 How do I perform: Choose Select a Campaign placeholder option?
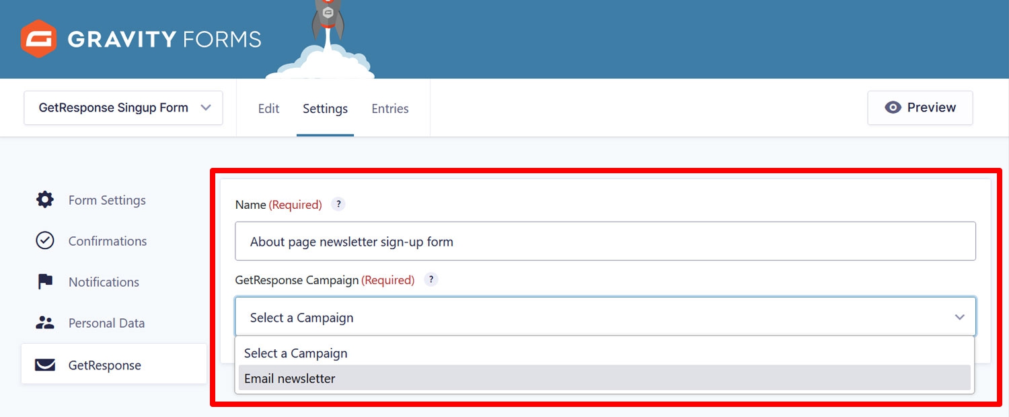click(x=605, y=353)
